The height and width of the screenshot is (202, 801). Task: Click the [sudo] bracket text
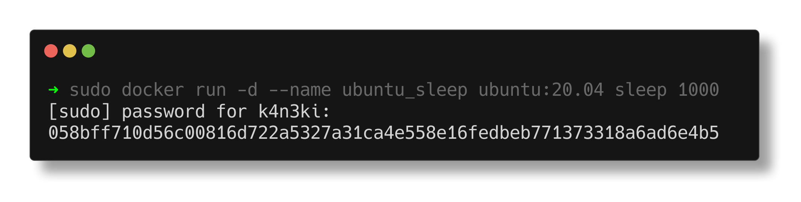coord(80,111)
